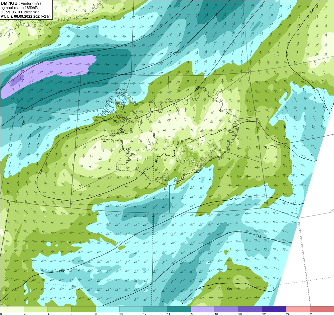Click the "150" contour label off Iceland's southeast coast
Viewport: 334px width, 316px height.
[x=234, y=199]
